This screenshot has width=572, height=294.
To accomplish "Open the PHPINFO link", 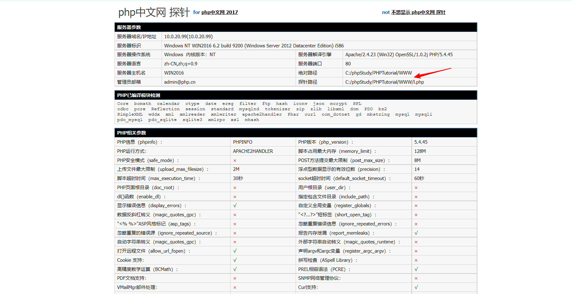I will 243,142.
